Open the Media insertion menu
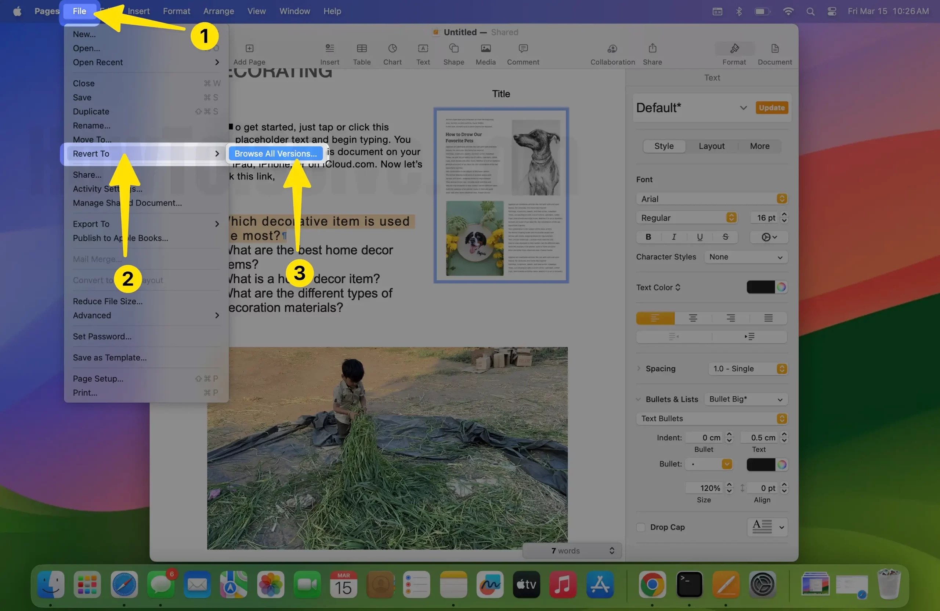The width and height of the screenshot is (940, 611). coord(485,53)
